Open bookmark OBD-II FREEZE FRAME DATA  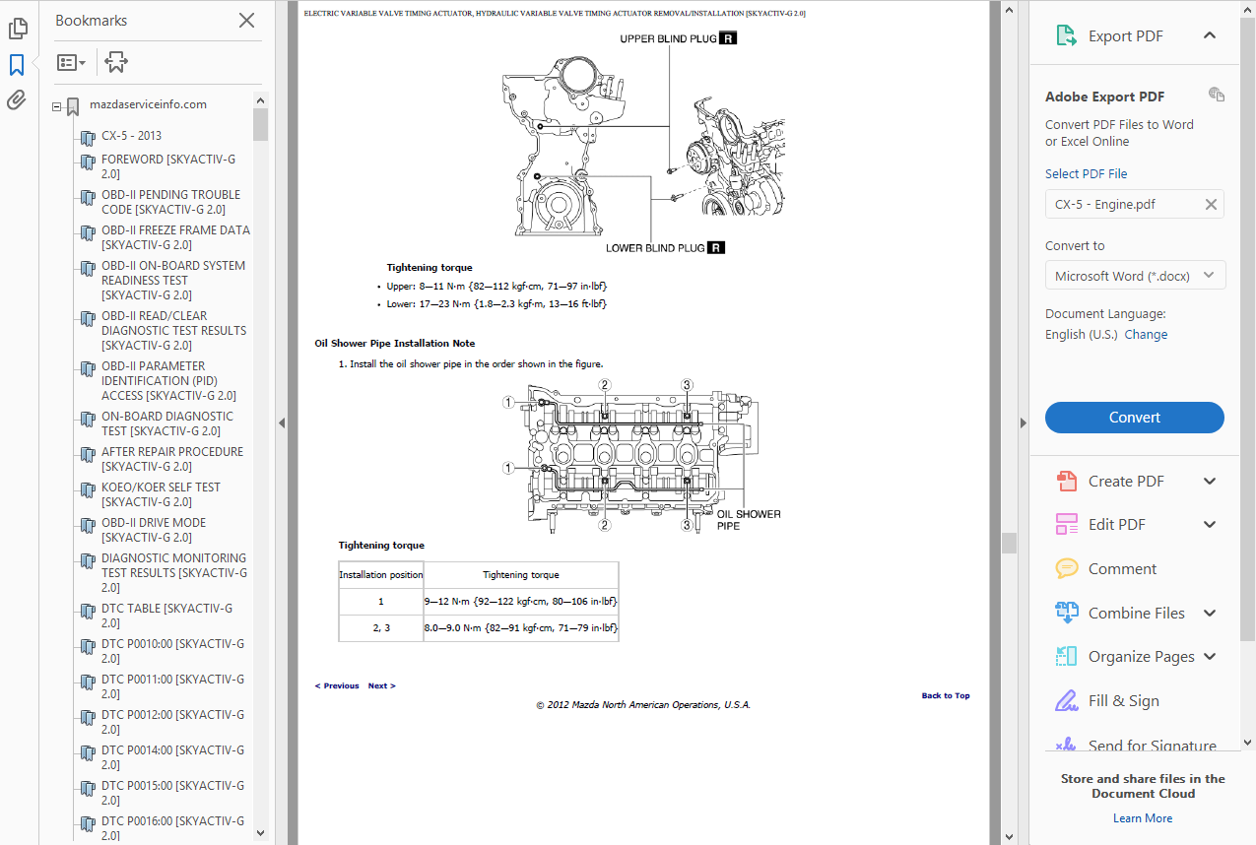coord(175,237)
